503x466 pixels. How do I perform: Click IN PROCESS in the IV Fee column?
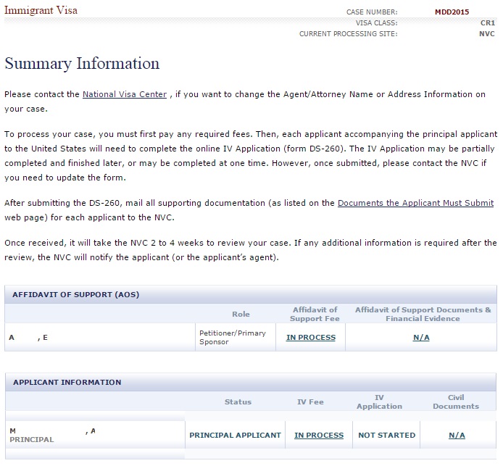coord(319,436)
